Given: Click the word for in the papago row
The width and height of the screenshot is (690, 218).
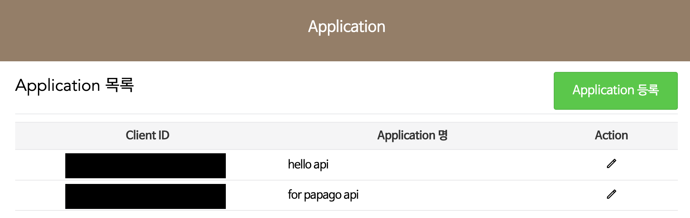Looking at the screenshot, I should point(295,195).
